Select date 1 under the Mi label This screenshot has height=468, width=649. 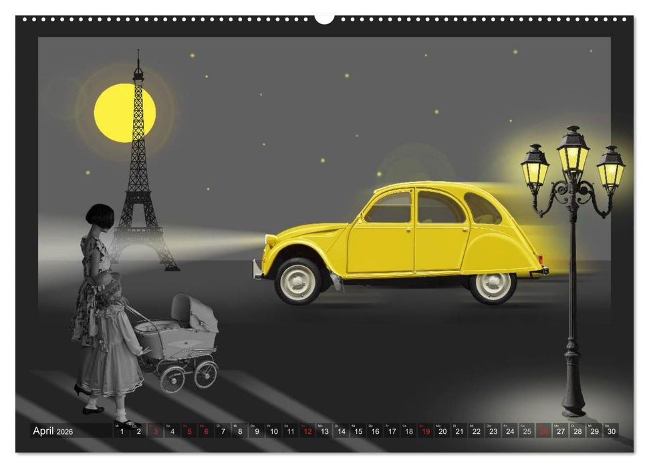[x=122, y=431]
